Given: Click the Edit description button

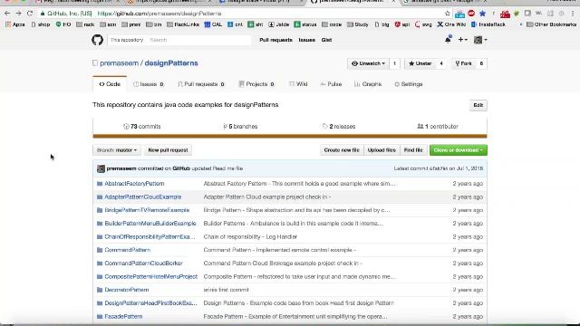Looking at the screenshot, I should (478, 105).
